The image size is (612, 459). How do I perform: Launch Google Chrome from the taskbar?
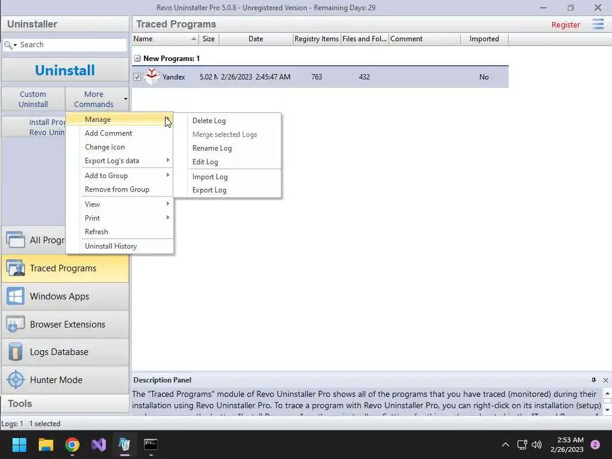[72, 445]
